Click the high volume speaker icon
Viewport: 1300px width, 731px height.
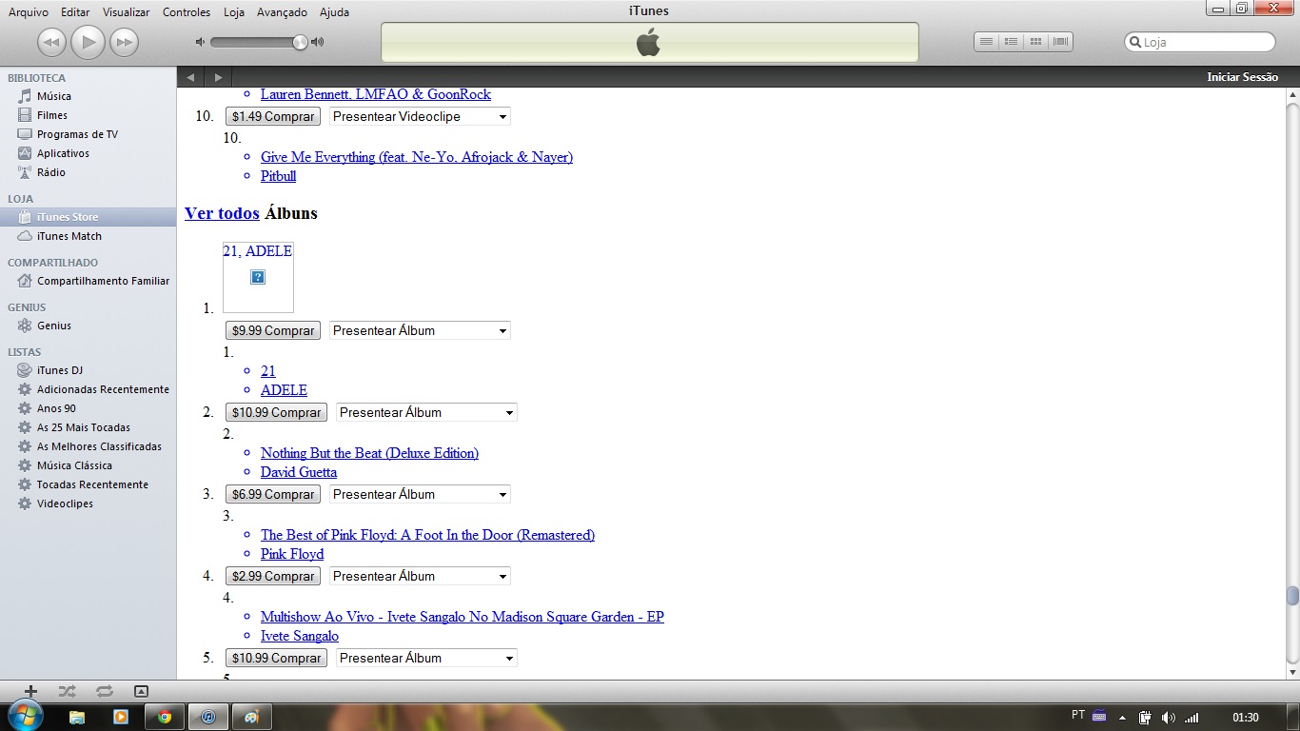coord(318,42)
